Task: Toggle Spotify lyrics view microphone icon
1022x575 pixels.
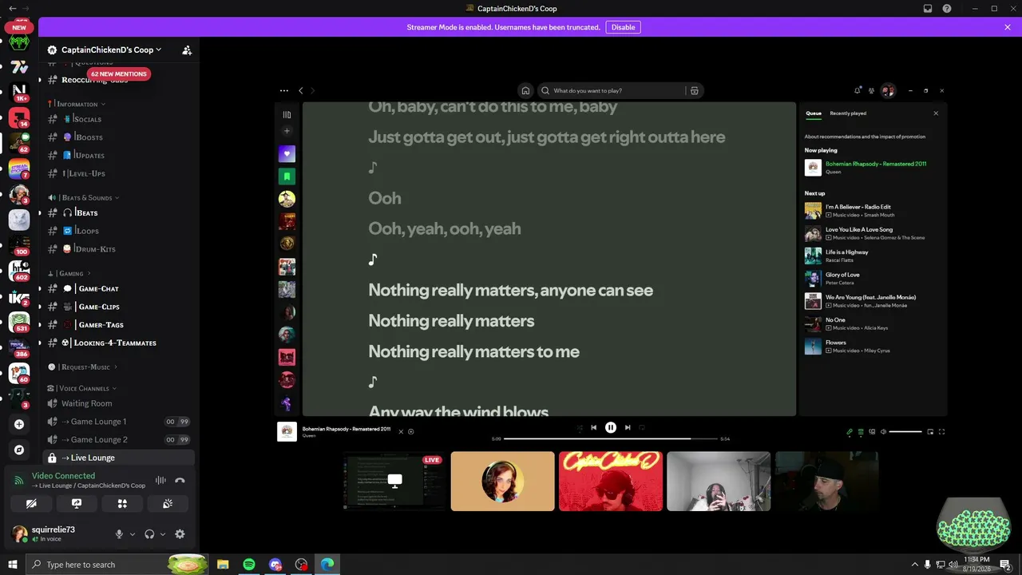Action: 850,432
